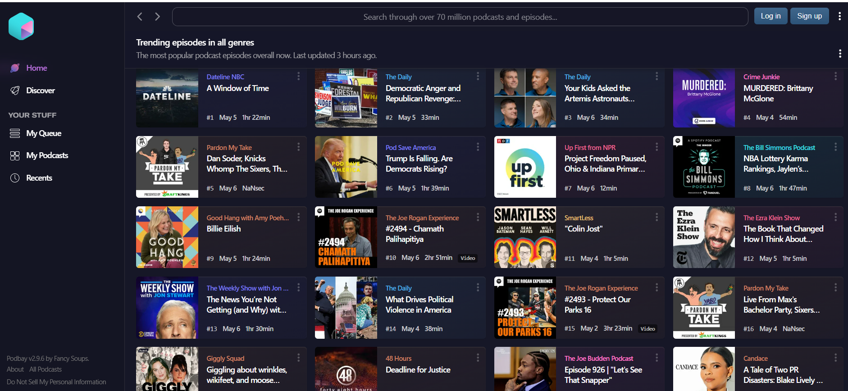
Task: Open options for NBA Lottery Karma episode
Action: pos(835,147)
